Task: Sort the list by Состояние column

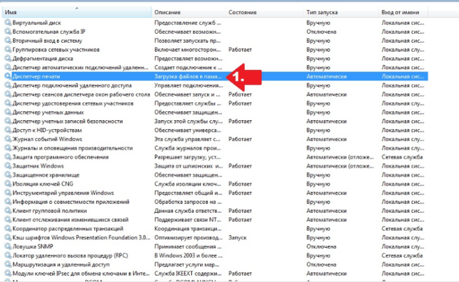Action: [x=242, y=12]
